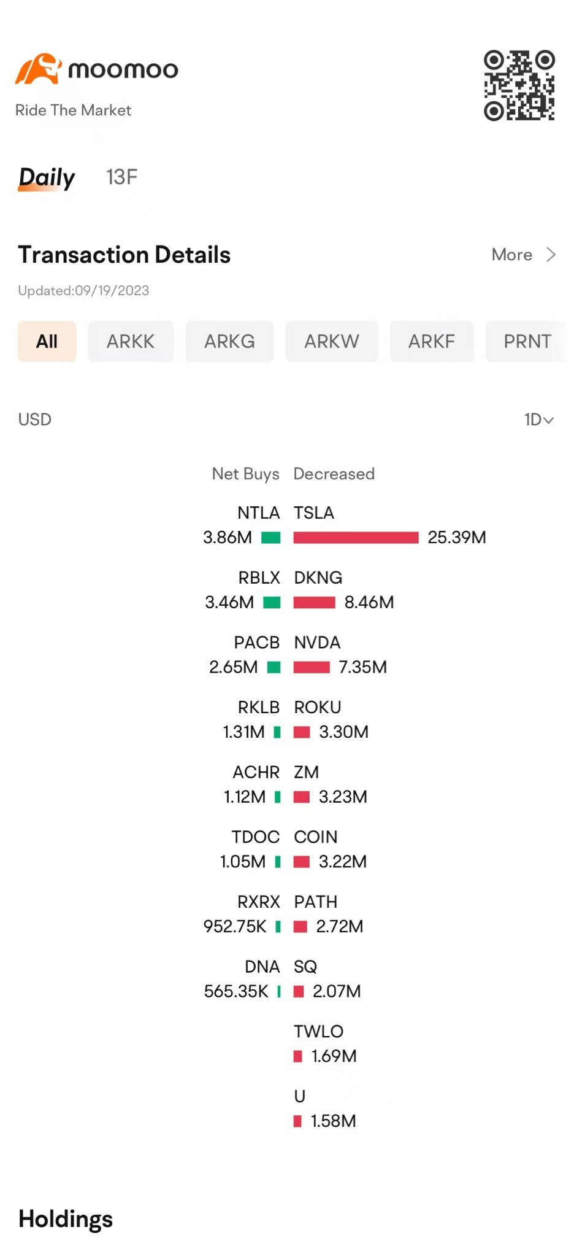Open the DKNG ticker entry

[318, 578]
